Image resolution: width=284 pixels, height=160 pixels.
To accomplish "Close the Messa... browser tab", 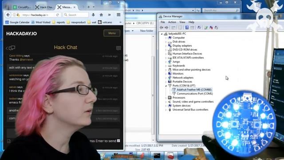I will tap(75, 7).
